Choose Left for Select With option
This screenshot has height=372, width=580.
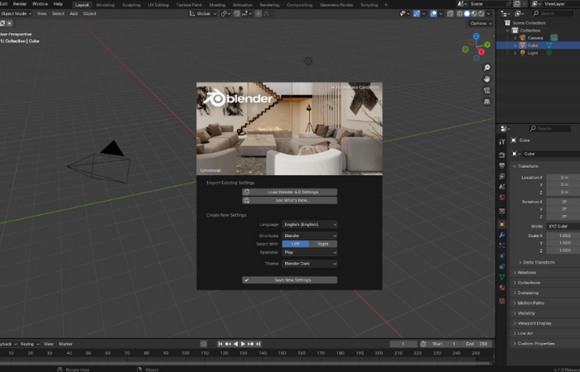click(296, 244)
